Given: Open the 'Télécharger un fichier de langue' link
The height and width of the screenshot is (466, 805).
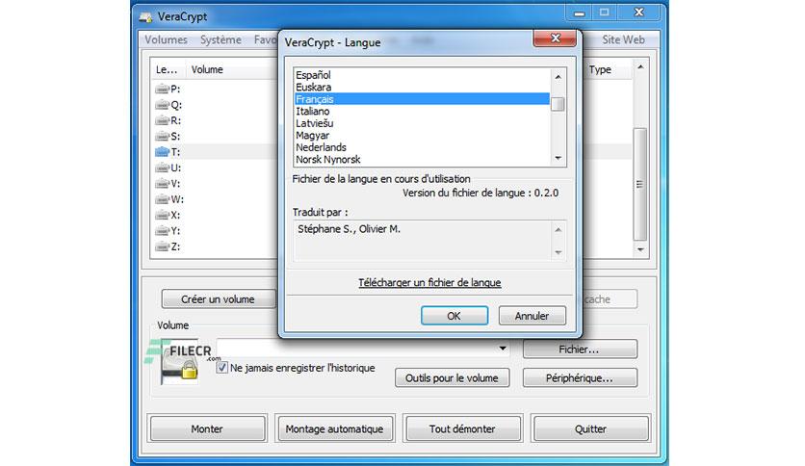Looking at the screenshot, I should coord(429,282).
